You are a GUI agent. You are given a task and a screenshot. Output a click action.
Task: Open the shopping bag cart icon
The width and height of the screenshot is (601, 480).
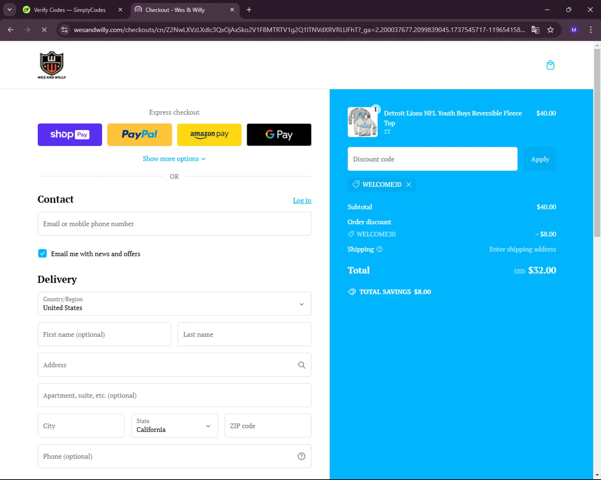[550, 65]
